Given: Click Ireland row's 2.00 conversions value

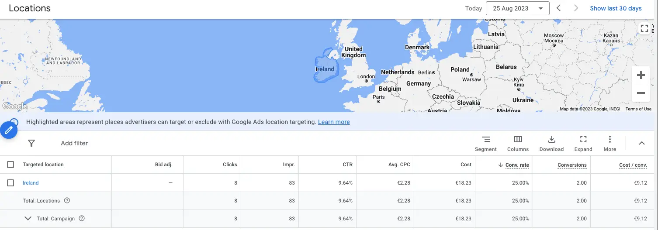Looking at the screenshot, I should point(582,183).
